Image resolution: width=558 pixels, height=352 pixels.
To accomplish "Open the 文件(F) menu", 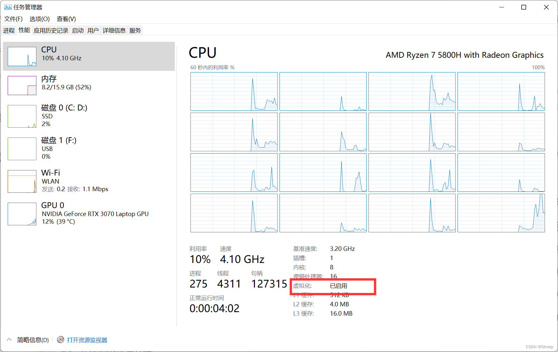I will tap(13, 19).
